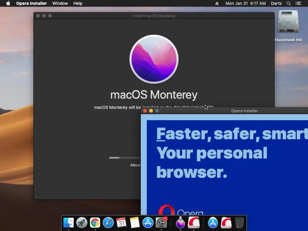Screen dimensions: 308x231
Task: Click the menu bar date and time
Action: pyautogui.click(x=245, y=3)
